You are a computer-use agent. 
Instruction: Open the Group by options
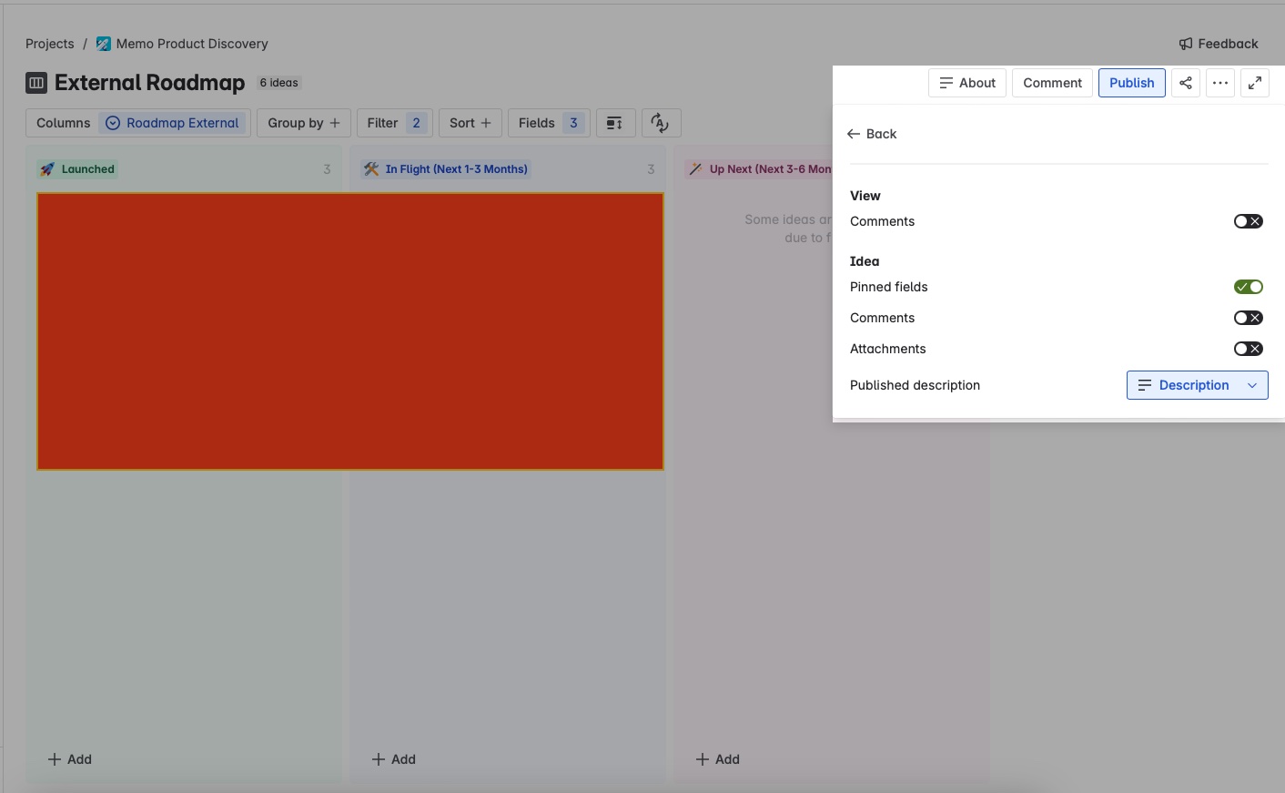(x=304, y=123)
